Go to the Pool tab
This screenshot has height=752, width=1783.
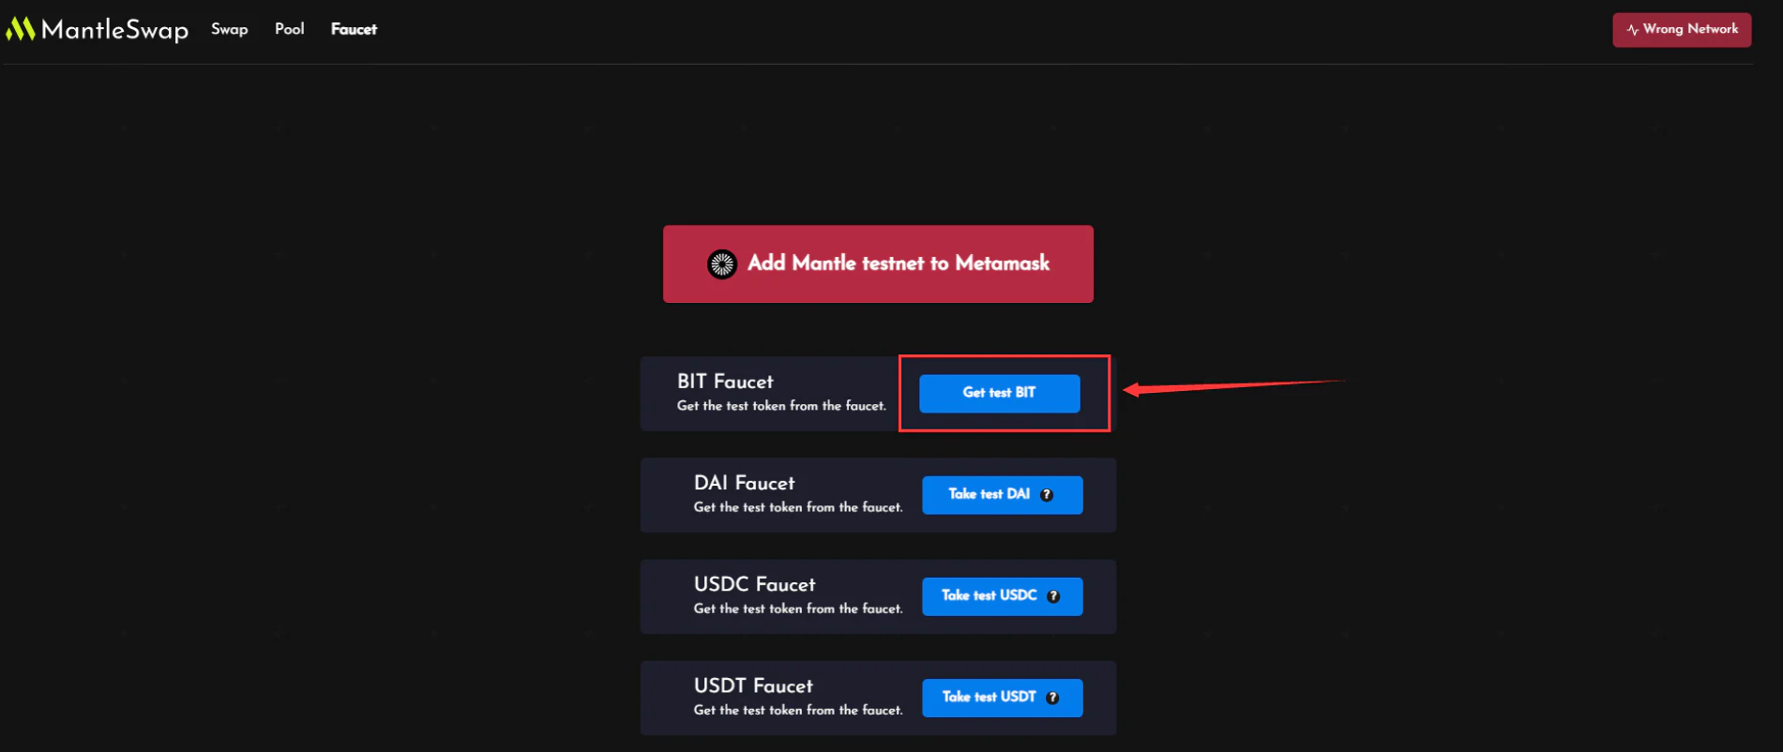tap(290, 29)
